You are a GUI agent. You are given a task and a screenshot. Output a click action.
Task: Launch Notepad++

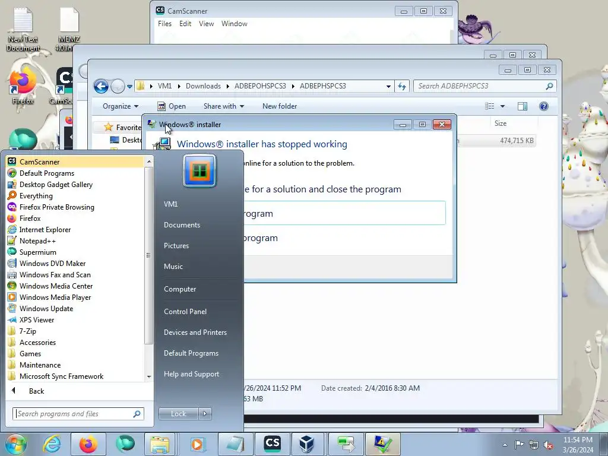[x=75, y=240]
